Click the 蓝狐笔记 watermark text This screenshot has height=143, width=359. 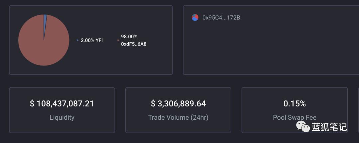pyautogui.click(x=329, y=127)
